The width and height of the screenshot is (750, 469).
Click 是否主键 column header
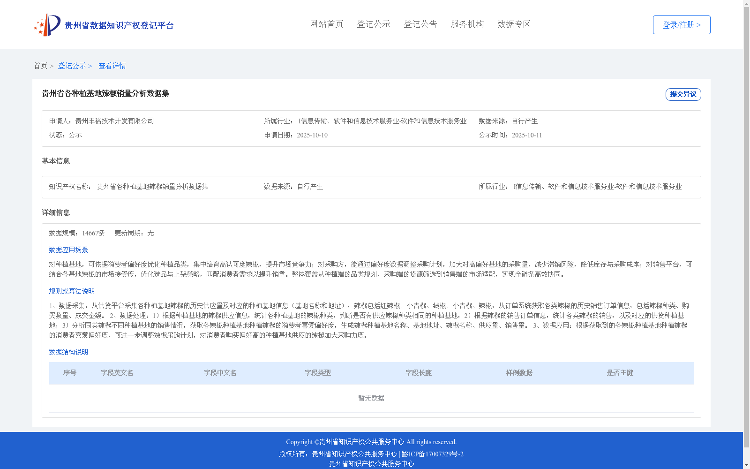pos(620,373)
